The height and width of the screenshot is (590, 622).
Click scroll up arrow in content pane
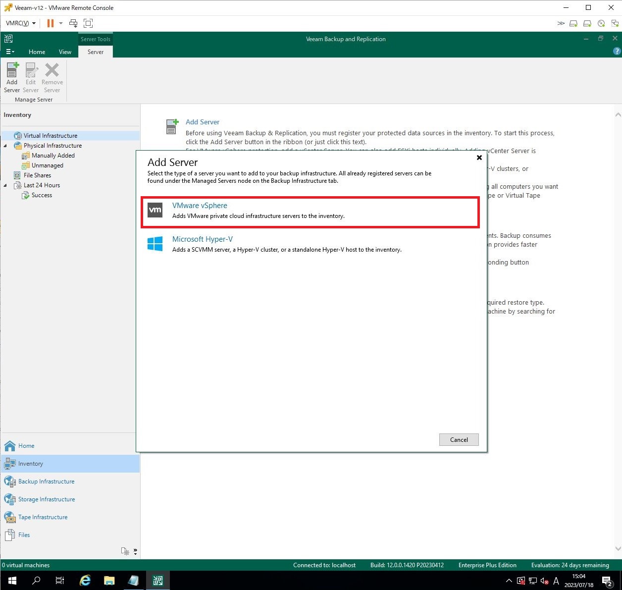coord(618,115)
